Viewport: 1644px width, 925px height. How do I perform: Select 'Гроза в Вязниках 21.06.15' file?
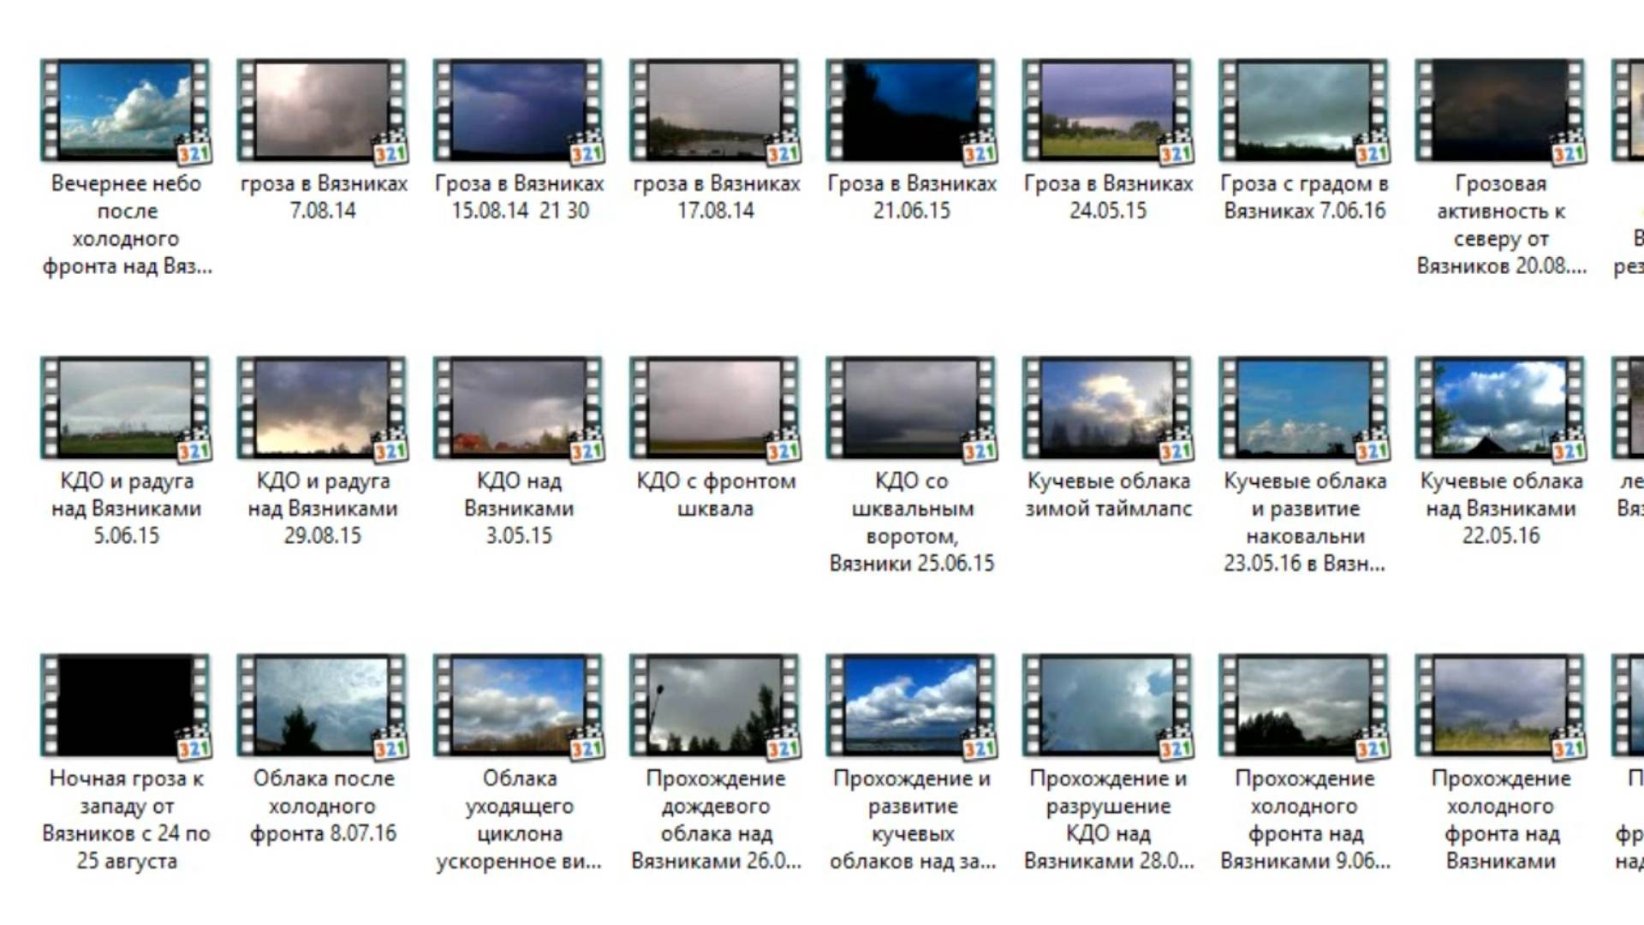tap(911, 110)
